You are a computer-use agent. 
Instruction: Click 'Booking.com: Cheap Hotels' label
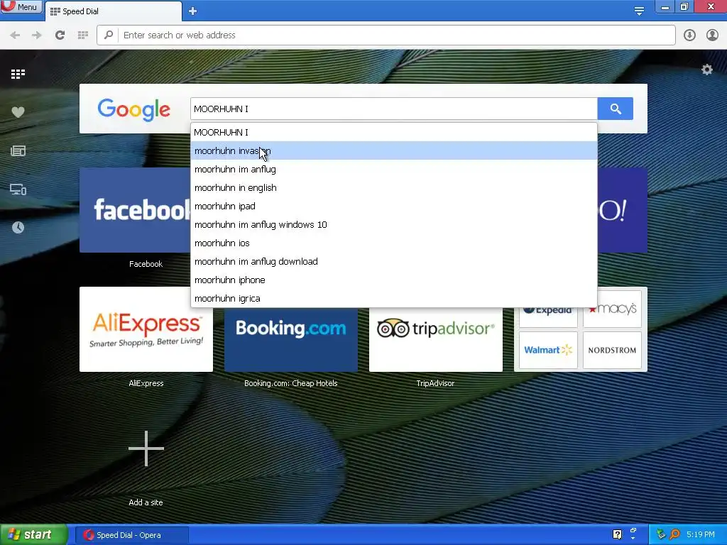pos(290,383)
